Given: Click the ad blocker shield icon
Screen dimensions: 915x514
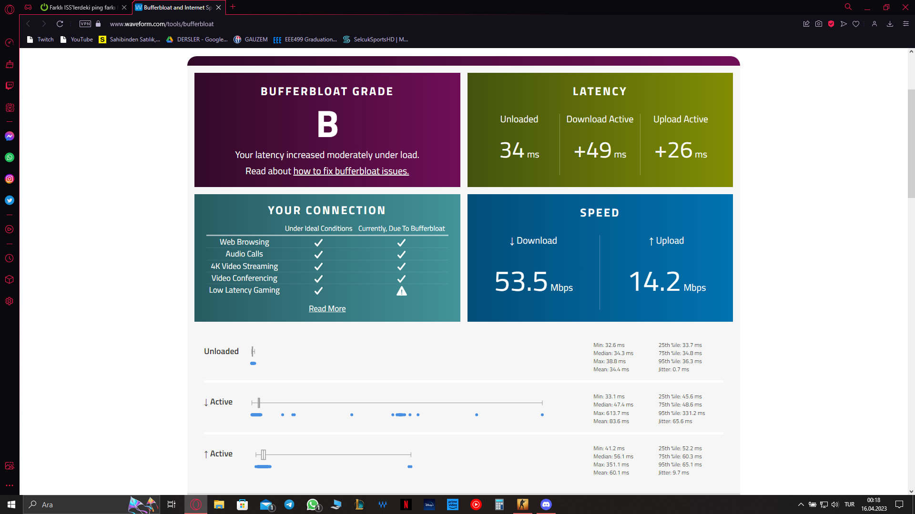Looking at the screenshot, I should 831,24.
